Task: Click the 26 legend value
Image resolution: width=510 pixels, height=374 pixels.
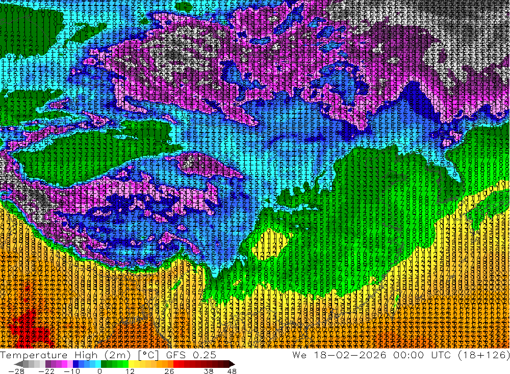Action: tap(169, 371)
